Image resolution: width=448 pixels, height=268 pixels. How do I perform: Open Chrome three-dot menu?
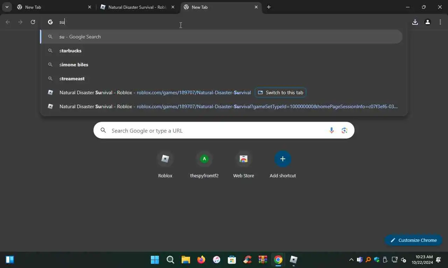(440, 22)
